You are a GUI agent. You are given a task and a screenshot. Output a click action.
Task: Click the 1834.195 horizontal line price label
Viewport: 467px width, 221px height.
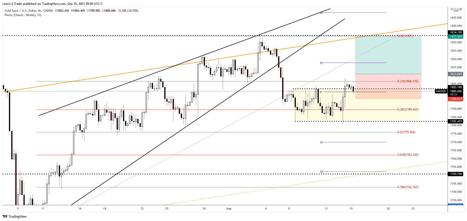456,32
